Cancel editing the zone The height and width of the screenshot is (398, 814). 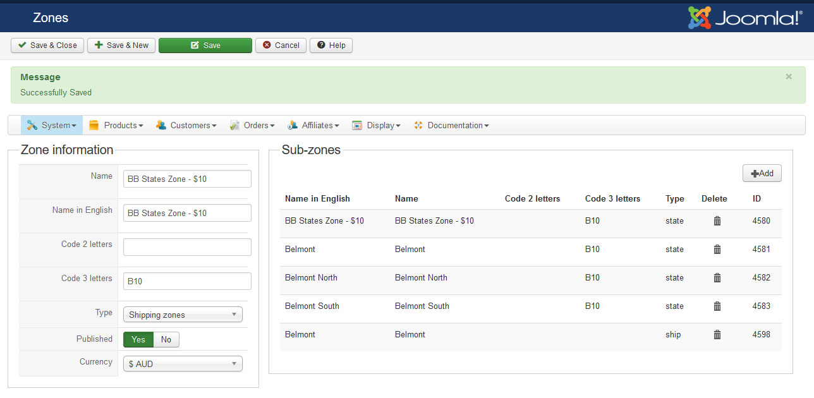281,45
